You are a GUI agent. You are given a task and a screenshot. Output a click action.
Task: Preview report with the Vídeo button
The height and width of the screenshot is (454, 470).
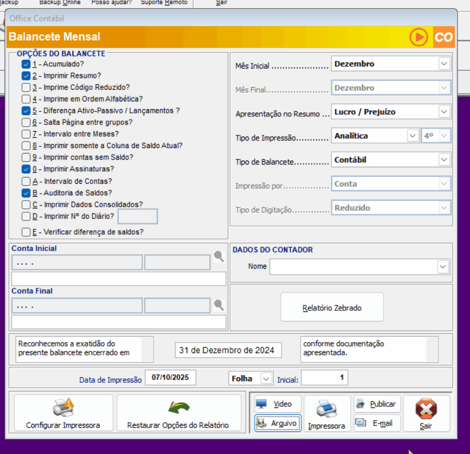click(x=277, y=404)
